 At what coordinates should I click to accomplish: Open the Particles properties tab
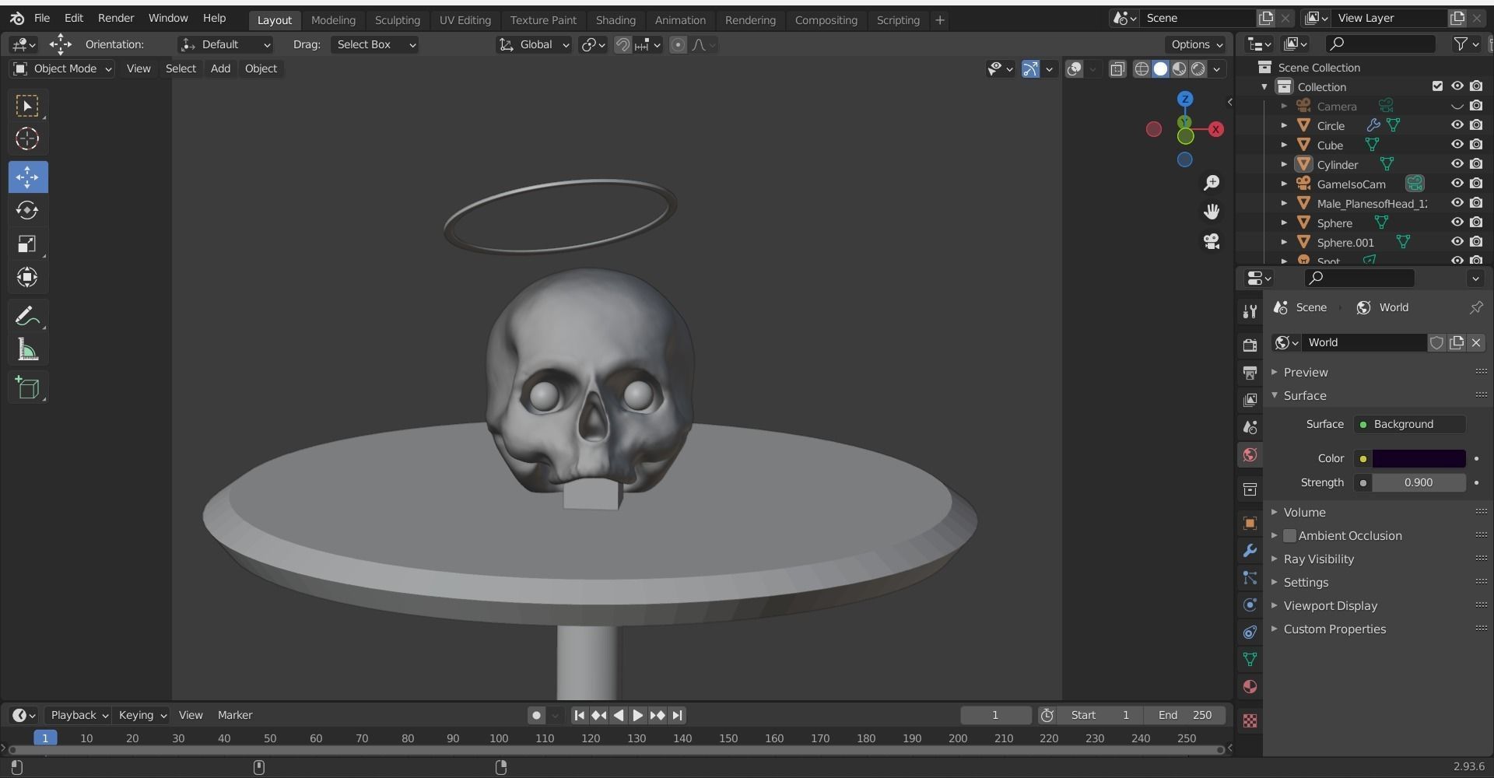point(1250,578)
